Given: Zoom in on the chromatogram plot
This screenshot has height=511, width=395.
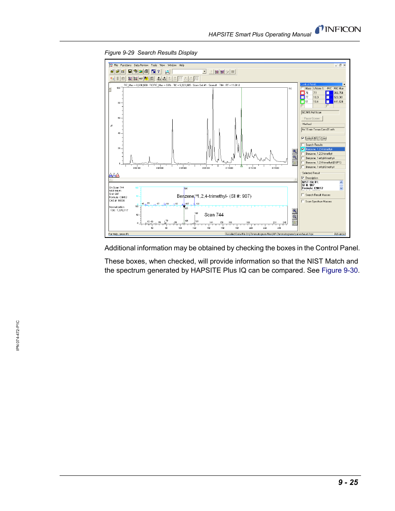Looking at the screenshot, I should (x=294, y=151).
